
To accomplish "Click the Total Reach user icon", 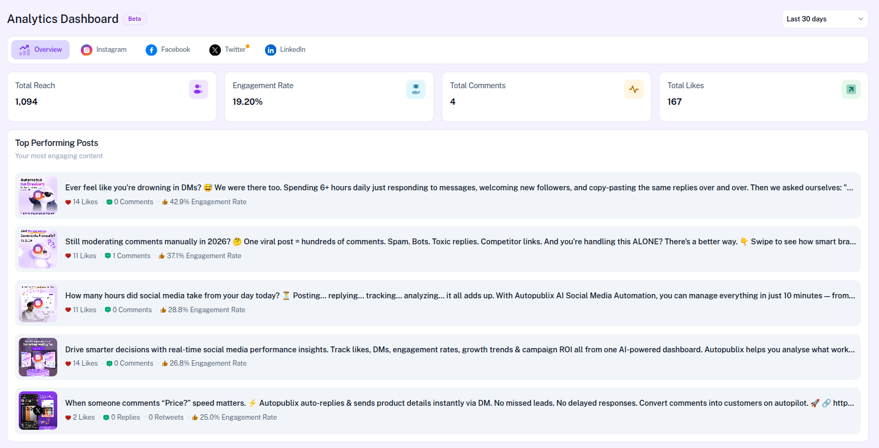I will point(199,89).
